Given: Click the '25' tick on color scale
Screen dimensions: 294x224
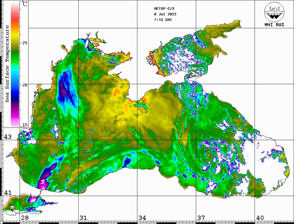Looking at the screenshot, I should point(25,43).
